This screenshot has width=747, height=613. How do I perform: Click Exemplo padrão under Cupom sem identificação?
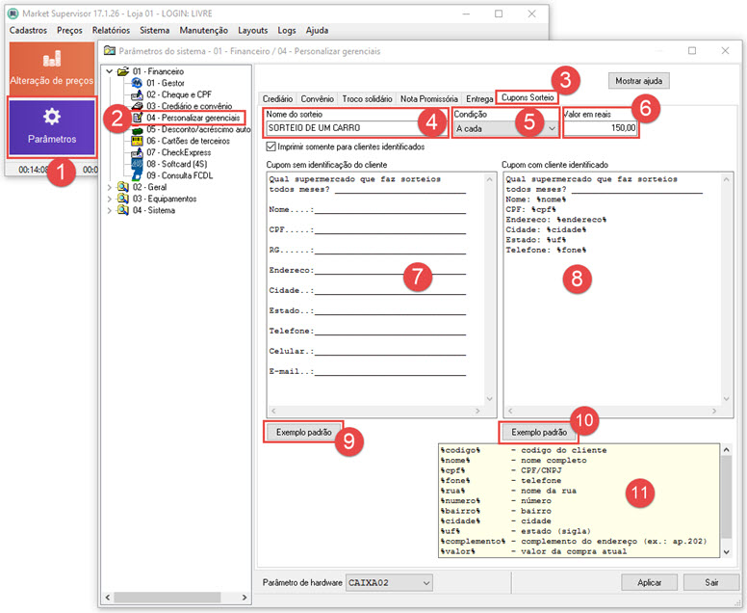coord(303,432)
